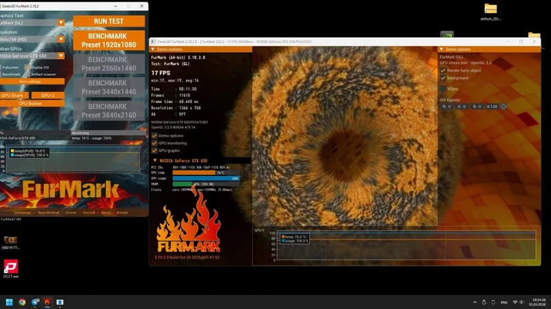Launch Benchmark Preset 2560x1440

[x=109, y=64]
